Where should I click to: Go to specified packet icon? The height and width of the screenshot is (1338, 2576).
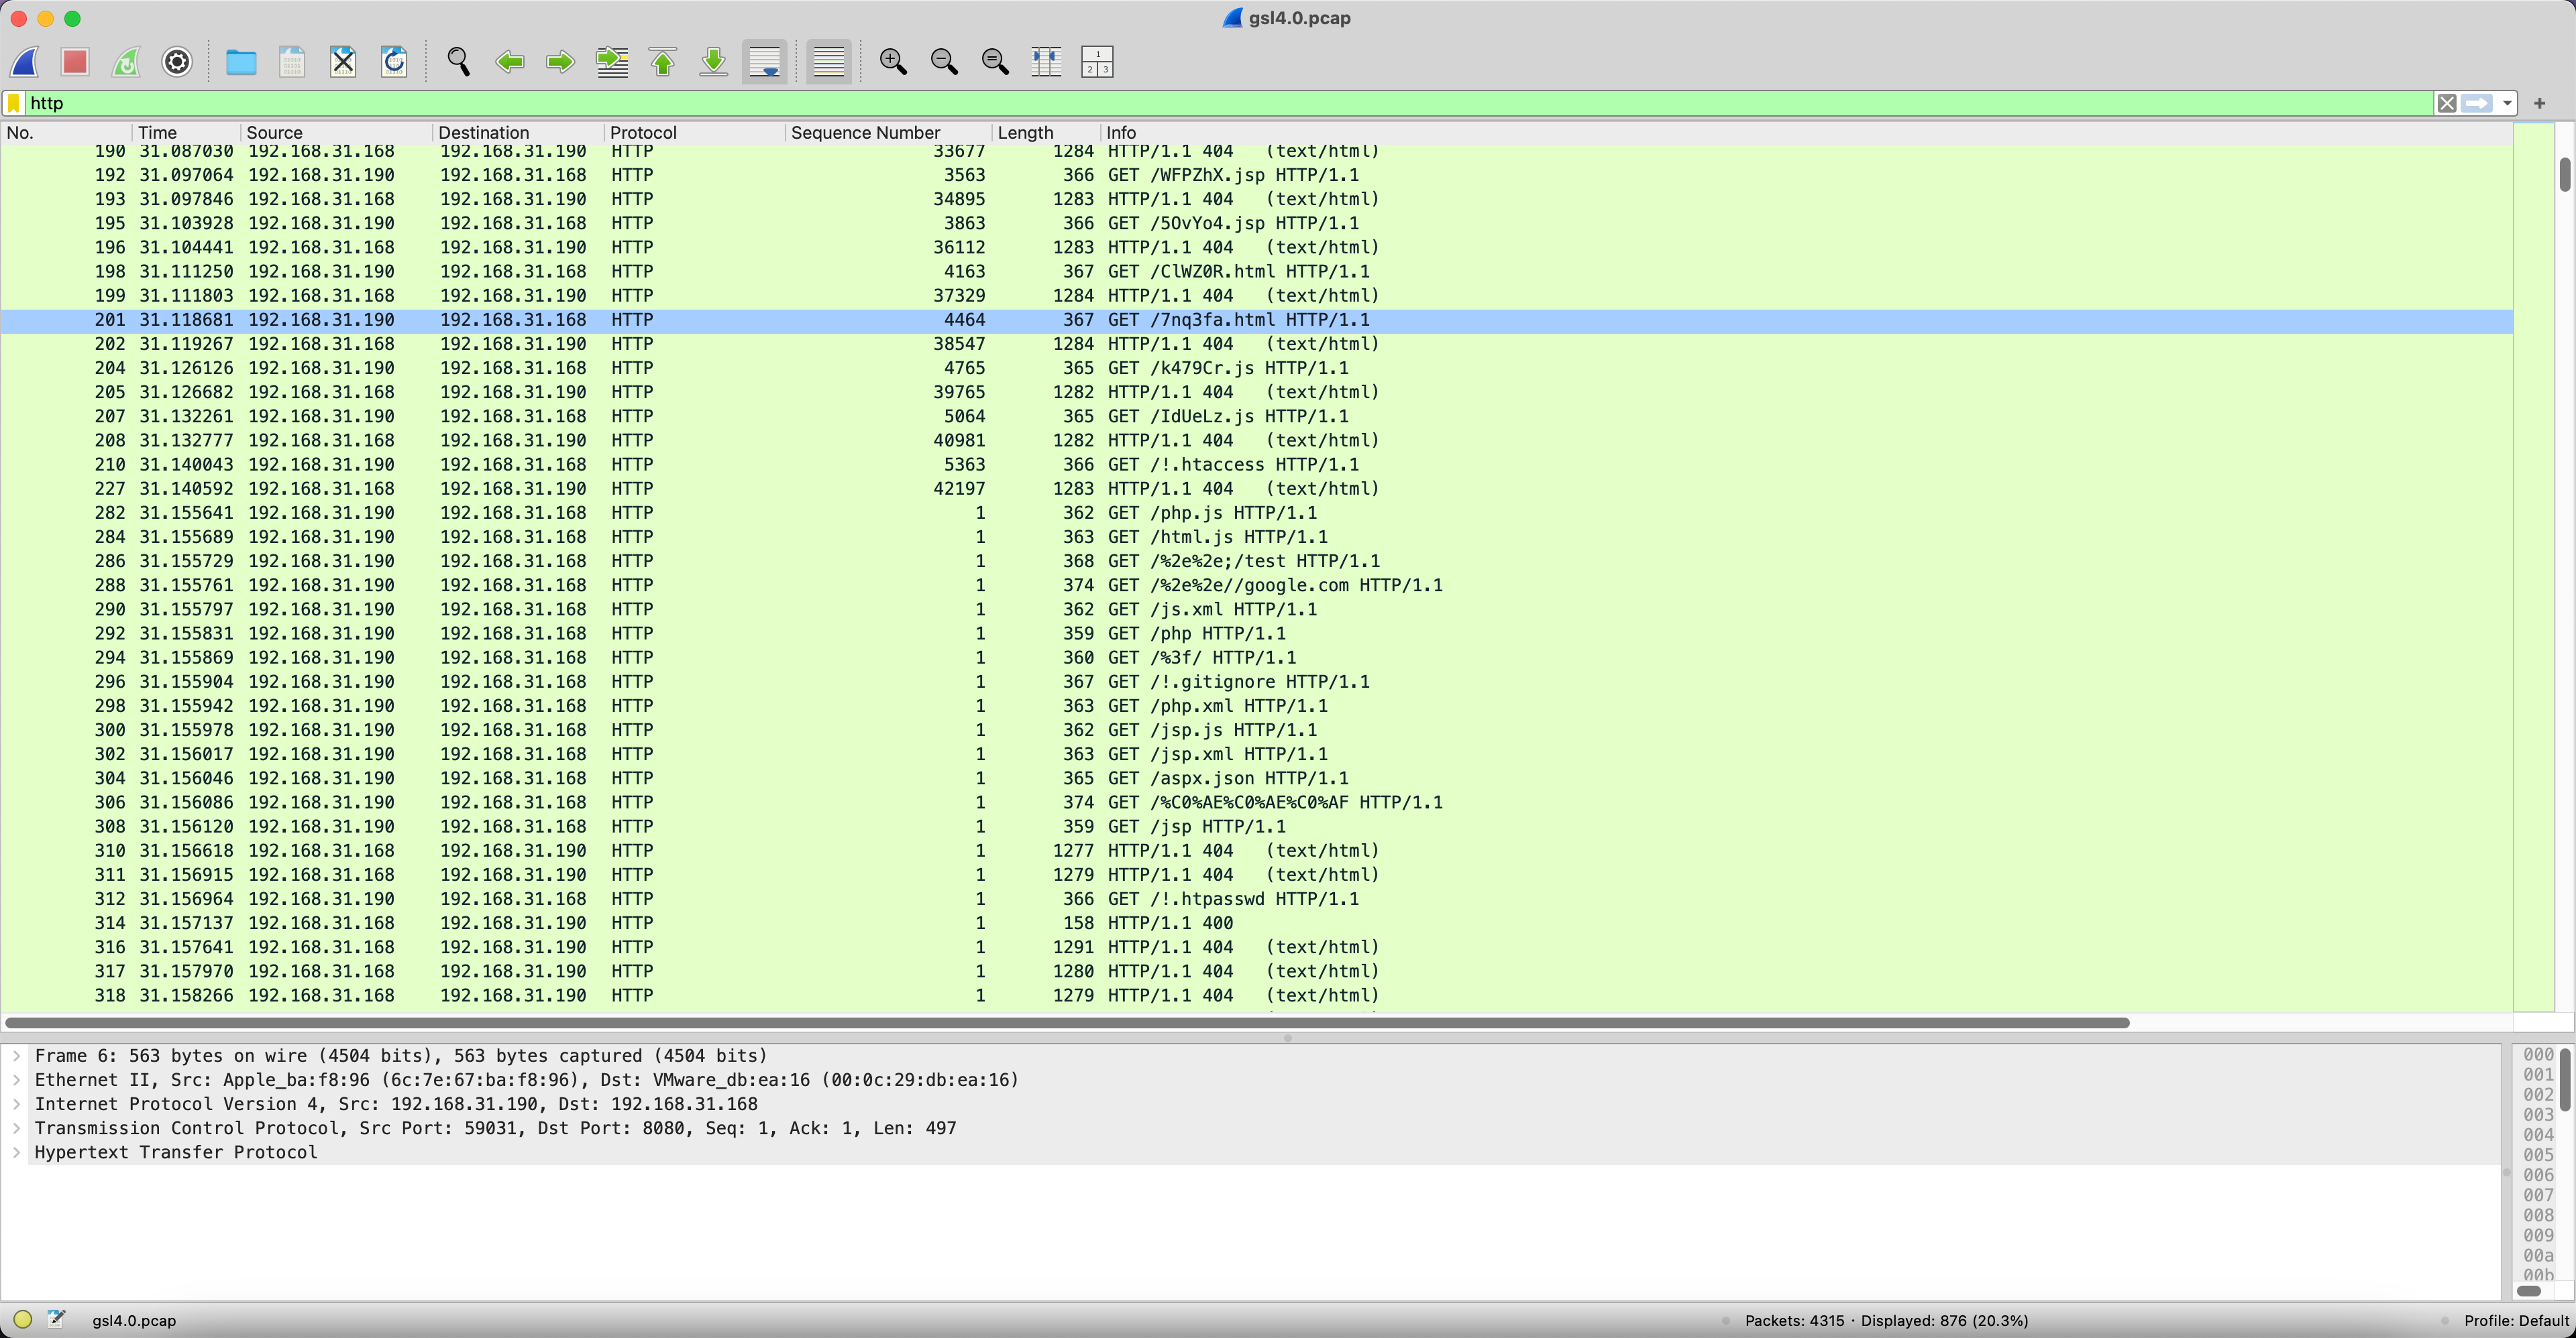(x=612, y=62)
